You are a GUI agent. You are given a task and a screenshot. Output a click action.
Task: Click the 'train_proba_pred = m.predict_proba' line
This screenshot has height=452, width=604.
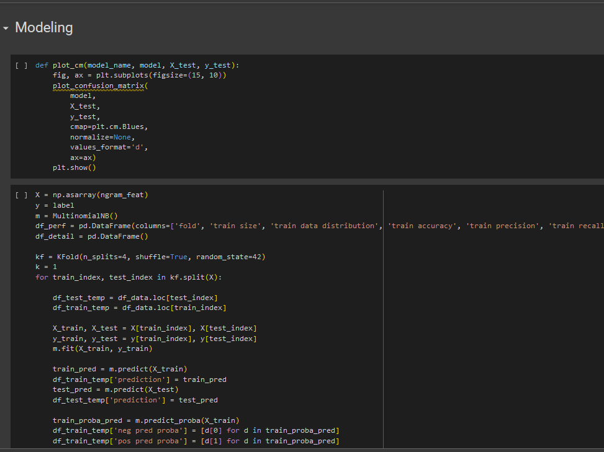pyautogui.click(x=146, y=420)
